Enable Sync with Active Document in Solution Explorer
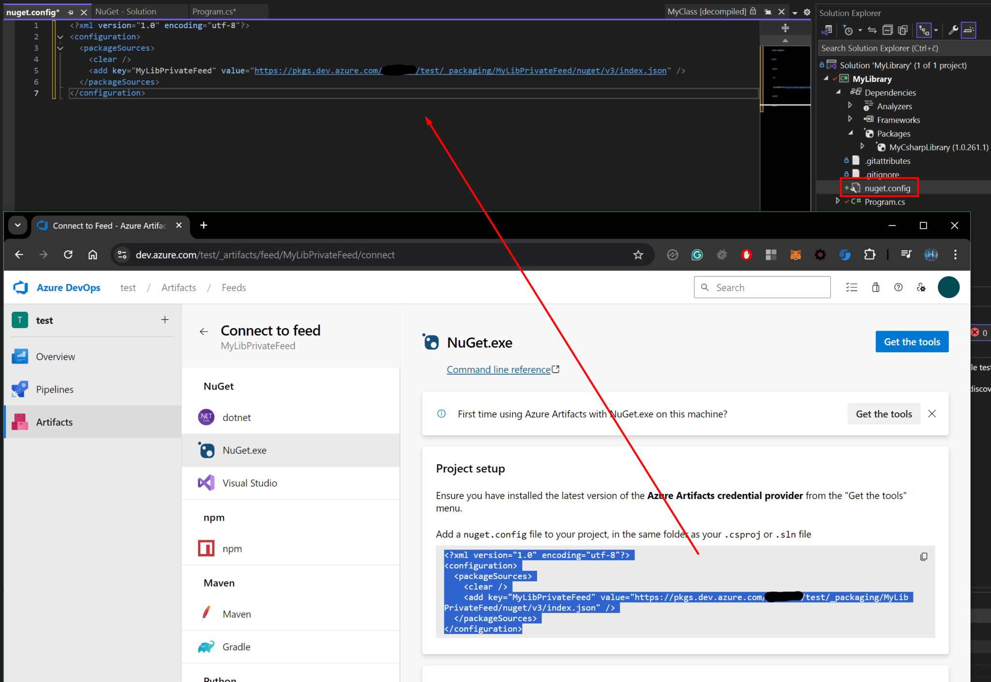The height and width of the screenshot is (682, 991). click(x=871, y=30)
